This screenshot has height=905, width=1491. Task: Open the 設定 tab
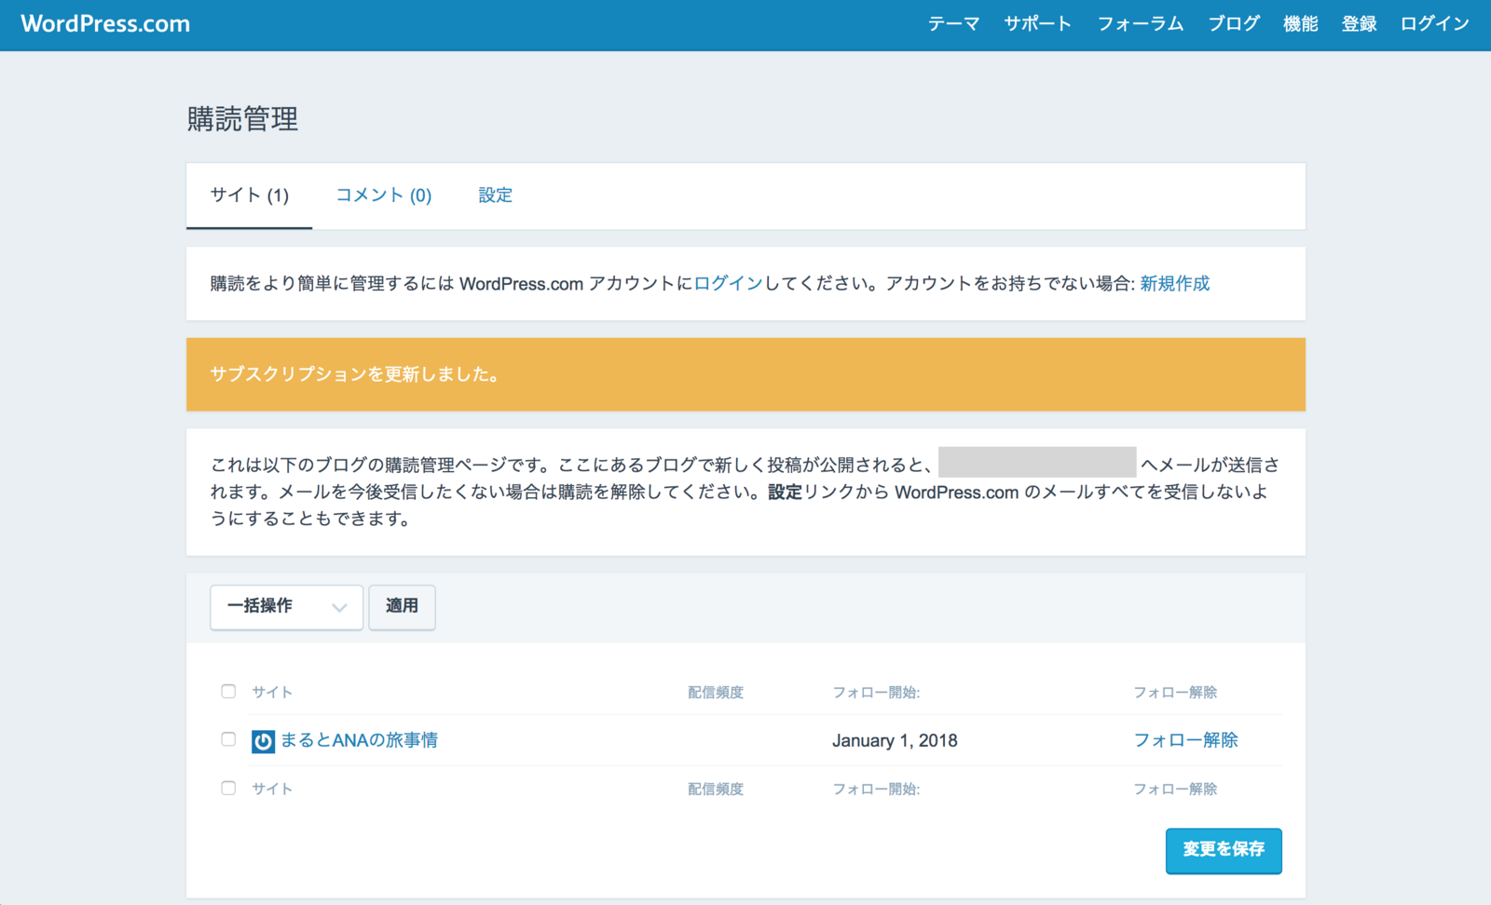point(496,196)
